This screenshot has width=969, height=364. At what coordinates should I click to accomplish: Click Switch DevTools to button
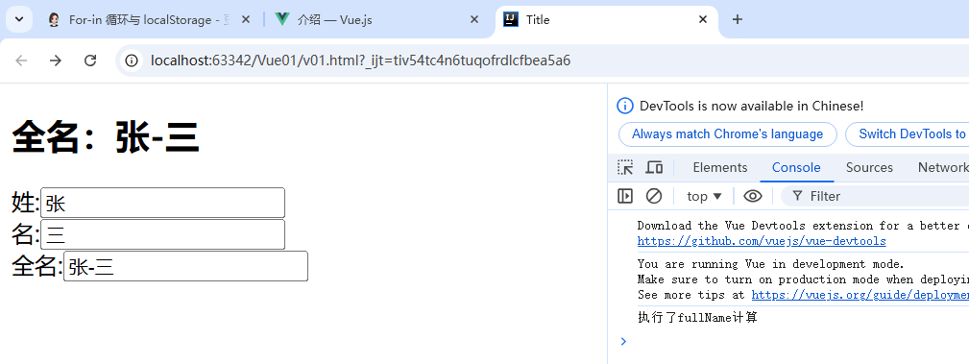coord(908,134)
